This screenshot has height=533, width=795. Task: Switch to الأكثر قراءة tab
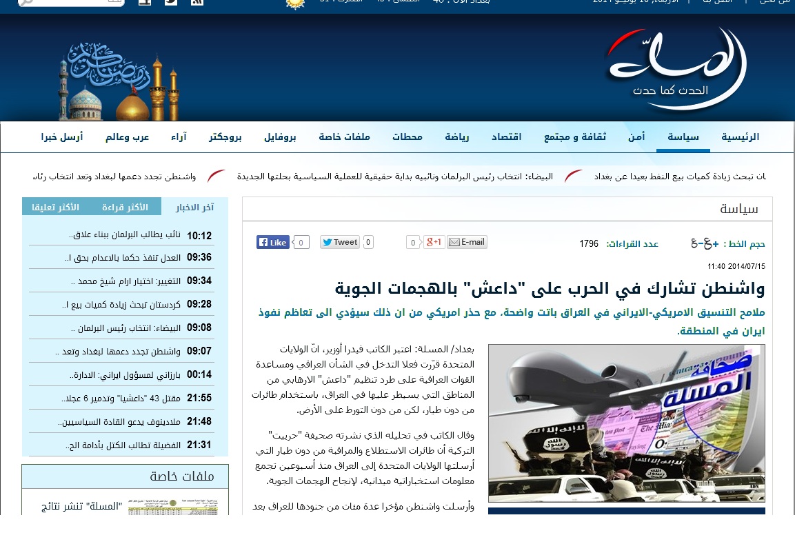coord(125,207)
